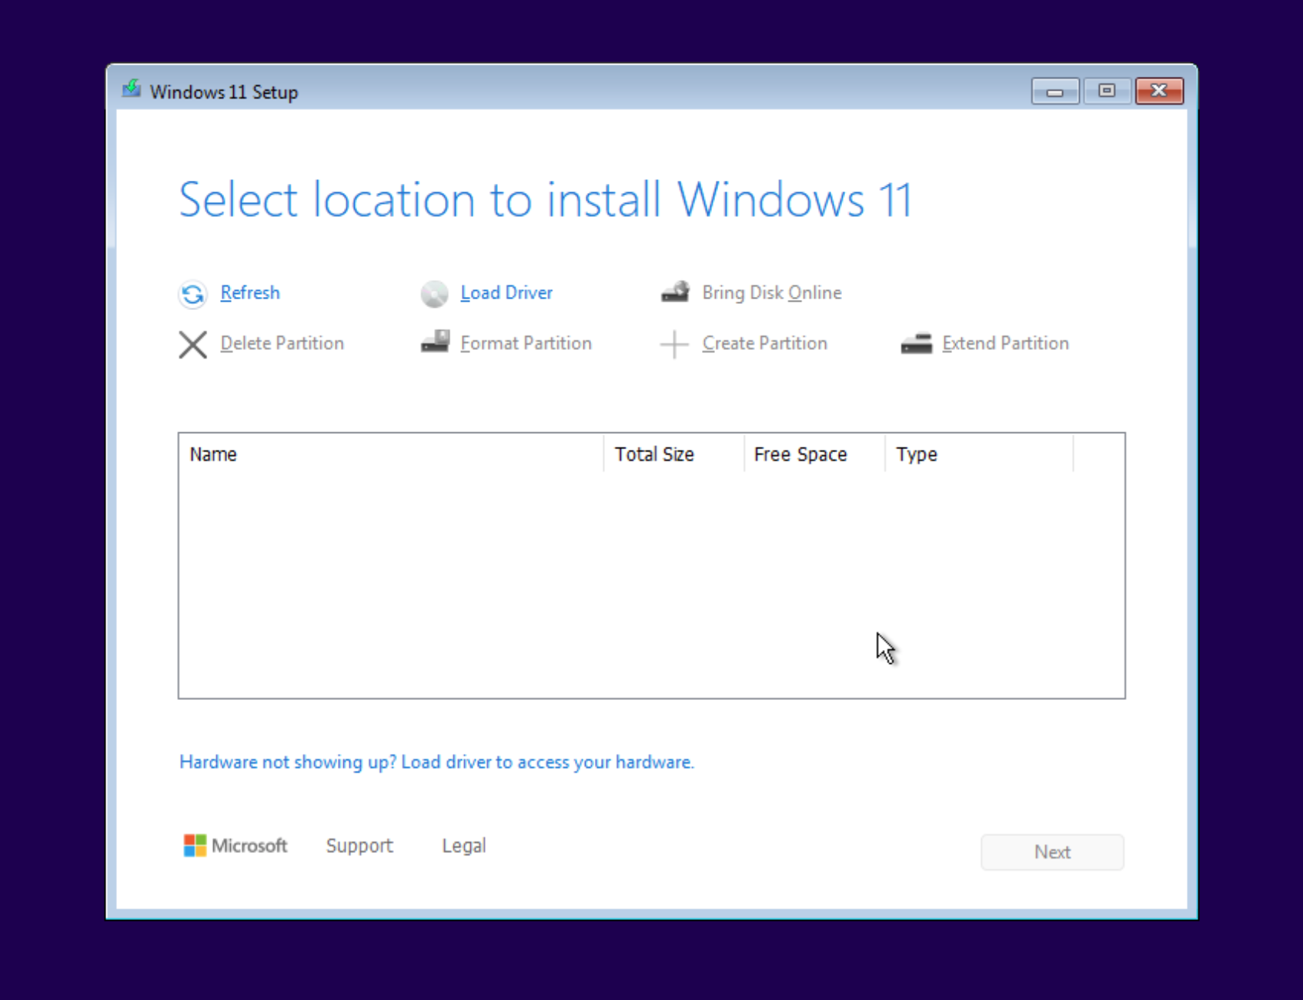Click the Format Partition drive icon
1303x1000 pixels.
click(x=435, y=342)
